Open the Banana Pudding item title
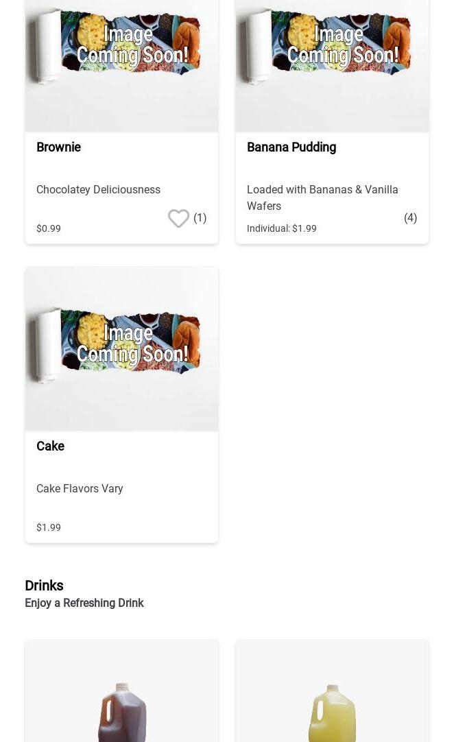The image size is (454, 742). (x=291, y=147)
